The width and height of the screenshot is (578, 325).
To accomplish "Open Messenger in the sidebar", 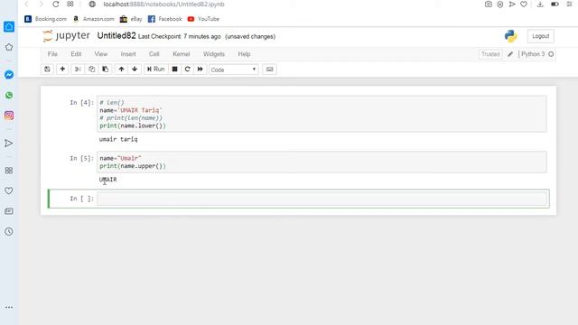I will (9, 75).
